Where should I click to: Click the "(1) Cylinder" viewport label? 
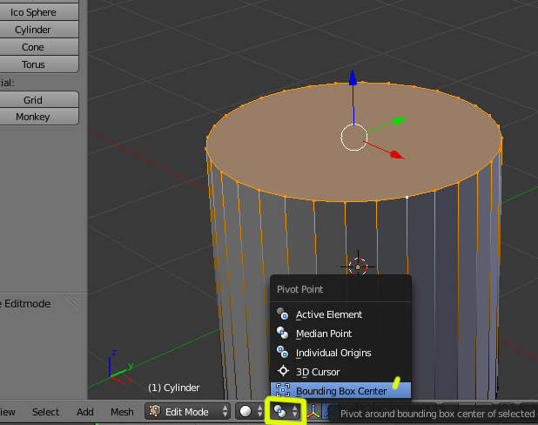pos(173,388)
